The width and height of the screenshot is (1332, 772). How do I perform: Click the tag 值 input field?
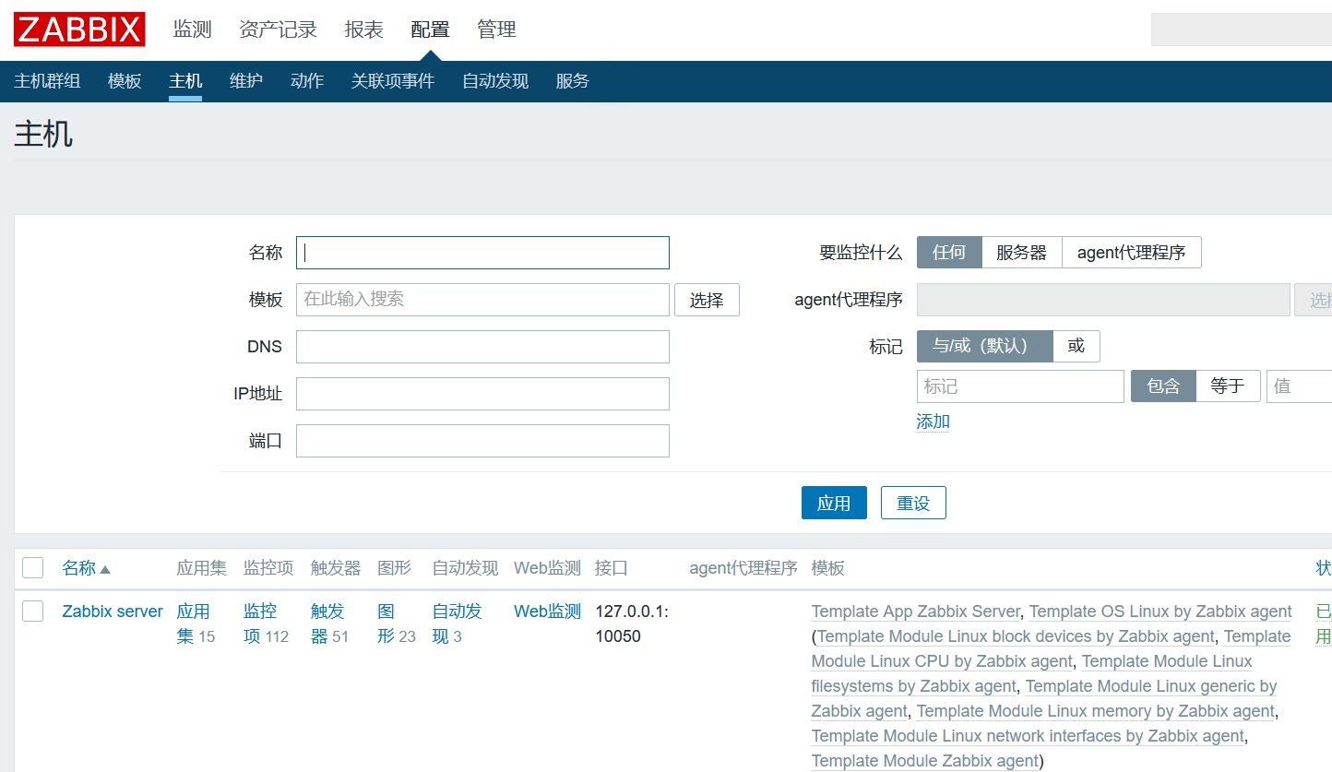pyautogui.click(x=1299, y=386)
